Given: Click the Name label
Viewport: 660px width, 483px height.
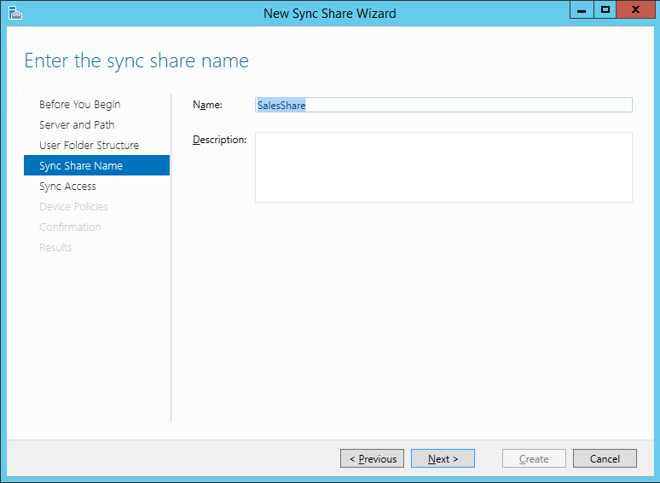Looking at the screenshot, I should pyautogui.click(x=207, y=105).
